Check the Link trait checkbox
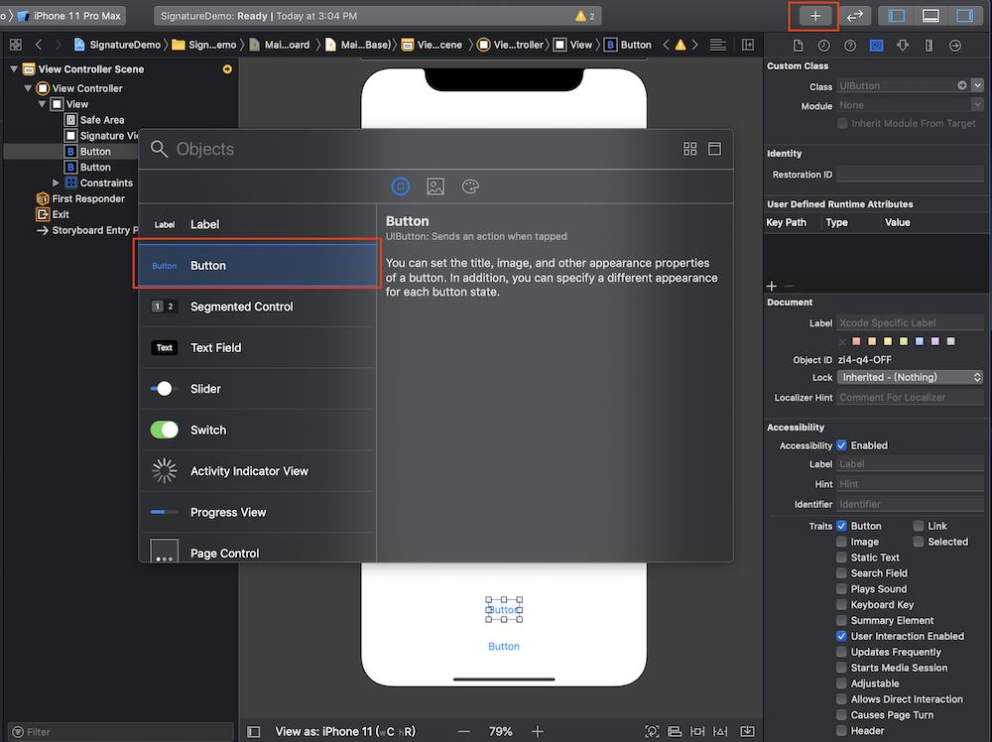 click(x=919, y=526)
